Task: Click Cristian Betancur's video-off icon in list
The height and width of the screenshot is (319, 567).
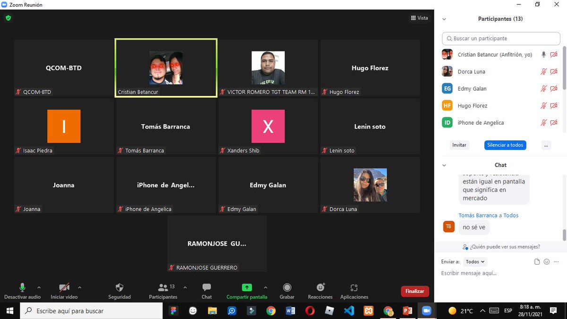Action: tap(554, 55)
